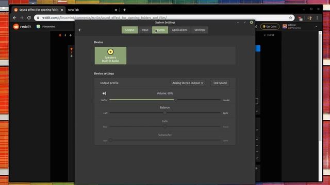The width and height of the screenshot is (330, 185).
Task: Open the red Chrome extension icon
Action: coord(301,18)
